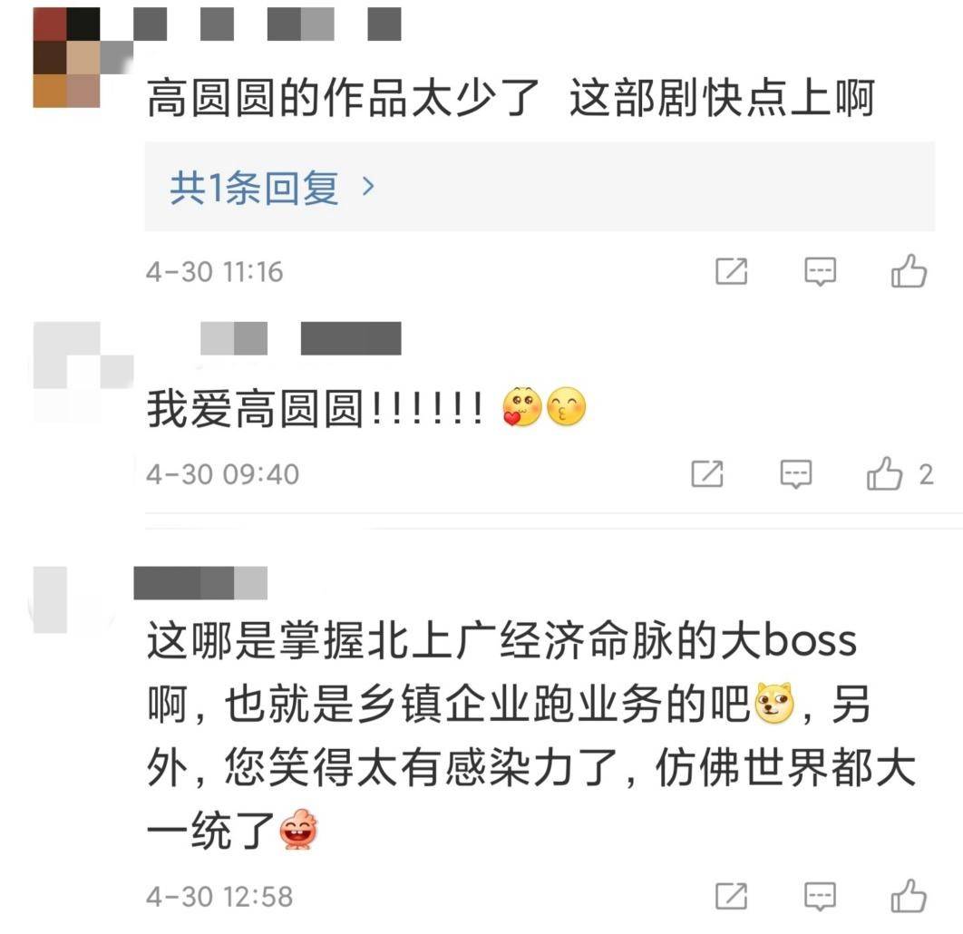
Task: Share the comment posted at 12:58
Action: (x=731, y=896)
